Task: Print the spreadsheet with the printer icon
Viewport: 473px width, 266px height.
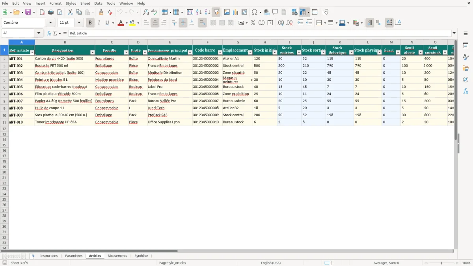Action: coord(51,12)
